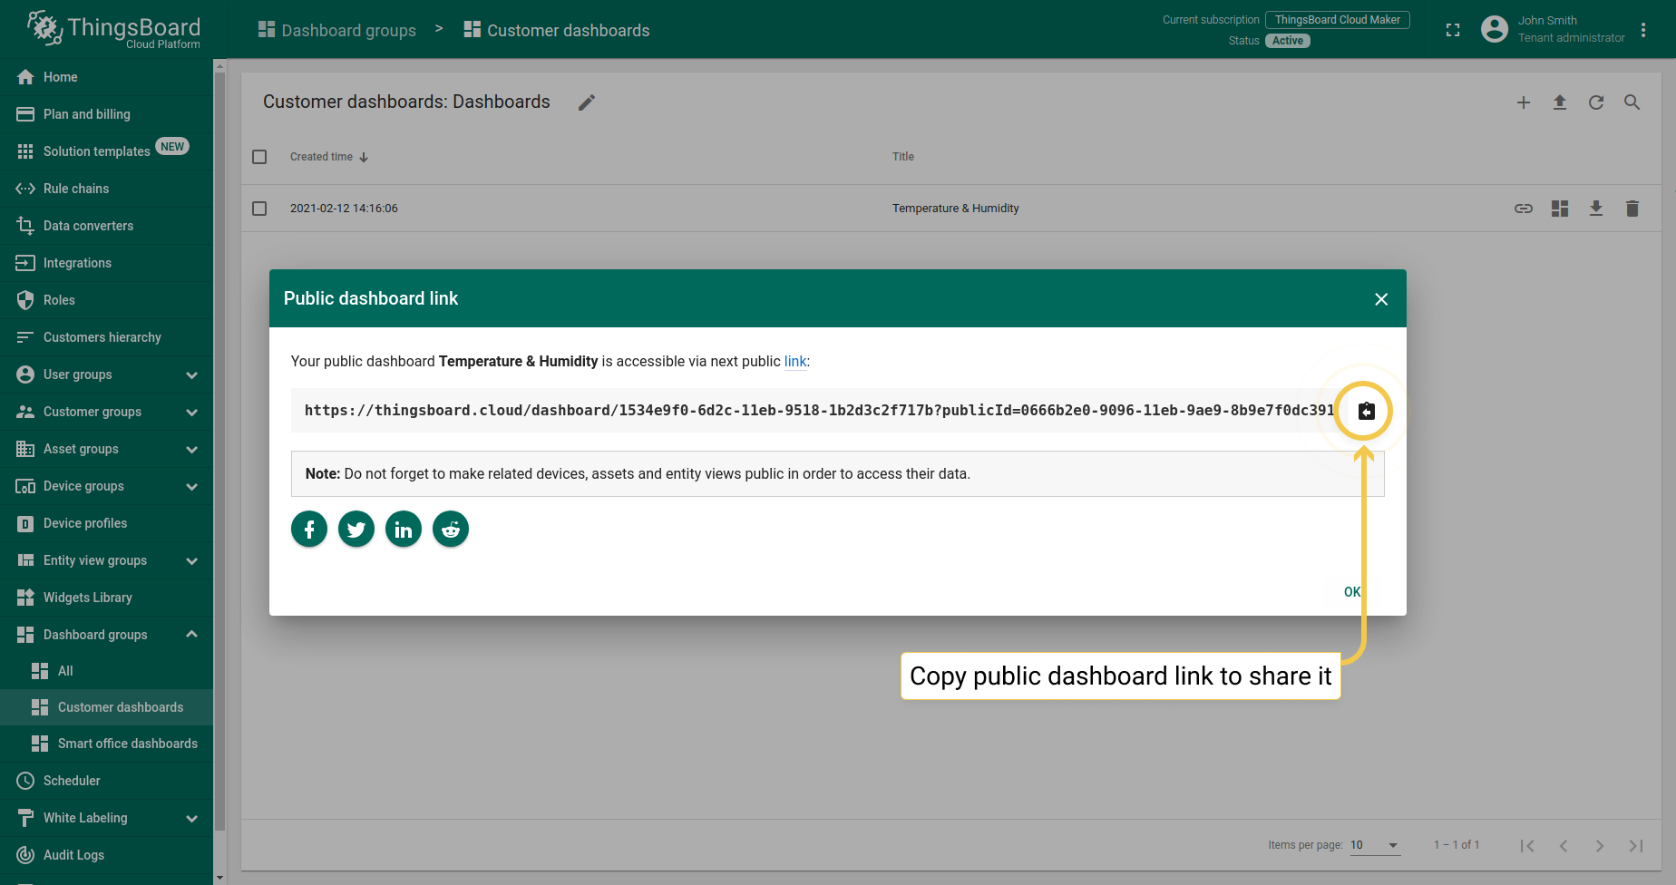Copy the public dashboard link to clipboard
The height and width of the screenshot is (885, 1676).
1366,411
